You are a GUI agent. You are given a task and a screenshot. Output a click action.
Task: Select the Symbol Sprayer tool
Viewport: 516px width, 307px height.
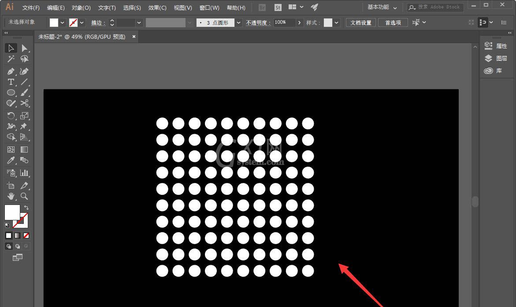[x=11, y=173]
